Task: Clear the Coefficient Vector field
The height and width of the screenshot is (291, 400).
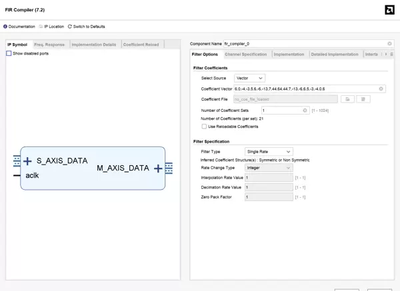Action: point(381,89)
